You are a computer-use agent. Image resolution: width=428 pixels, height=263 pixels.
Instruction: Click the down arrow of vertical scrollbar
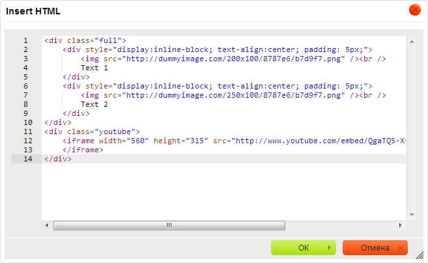[412, 215]
